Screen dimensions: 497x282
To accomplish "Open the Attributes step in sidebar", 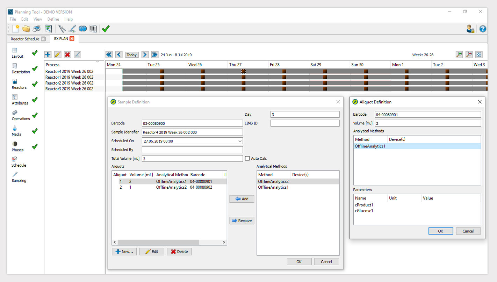I will coord(20,100).
